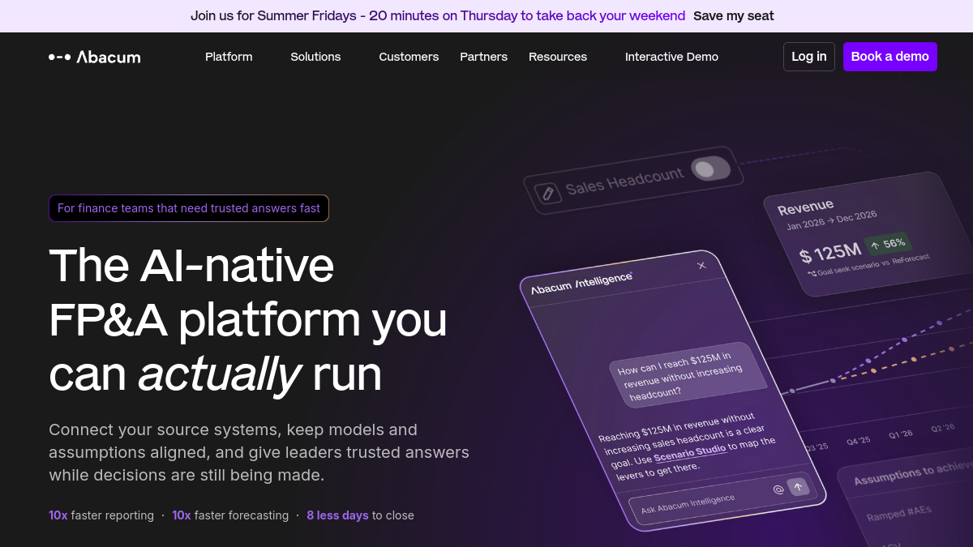The image size is (973, 547).
Task: Click the Abacum Intelligence panel title
Action: pyautogui.click(x=581, y=284)
